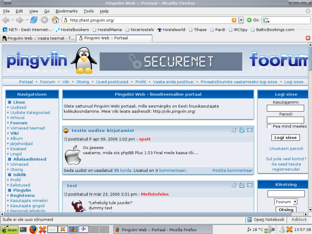Open the Bookmarks menu

click(x=66, y=11)
